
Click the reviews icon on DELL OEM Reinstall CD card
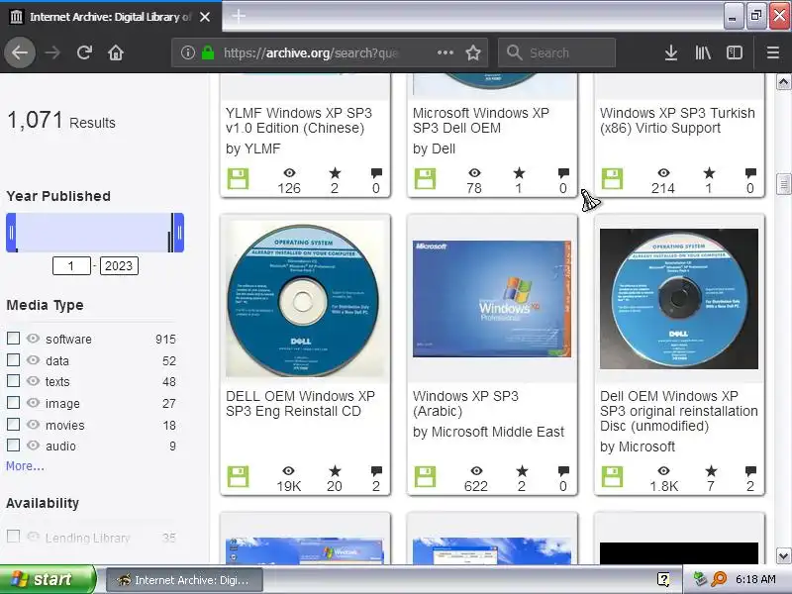pyautogui.click(x=376, y=471)
